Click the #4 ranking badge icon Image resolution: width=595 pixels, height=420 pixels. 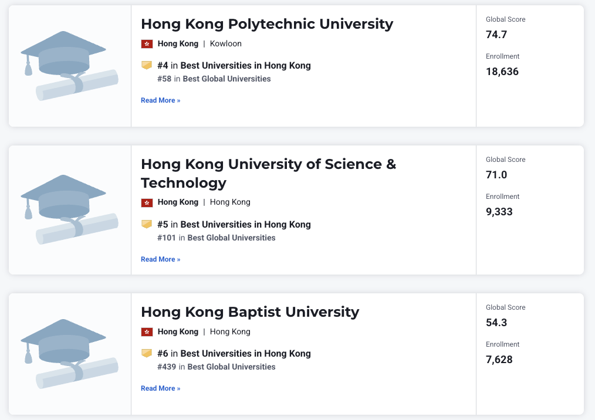(147, 65)
